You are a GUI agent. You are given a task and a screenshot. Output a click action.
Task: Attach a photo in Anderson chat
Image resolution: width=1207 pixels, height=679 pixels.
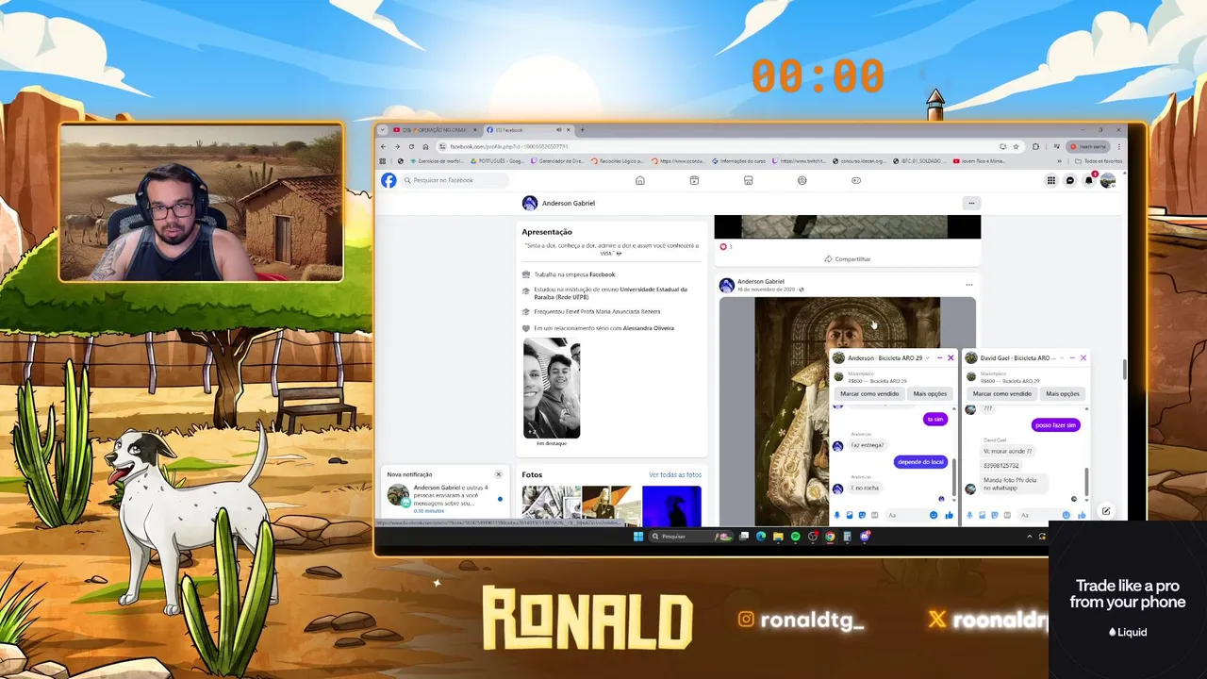point(850,515)
